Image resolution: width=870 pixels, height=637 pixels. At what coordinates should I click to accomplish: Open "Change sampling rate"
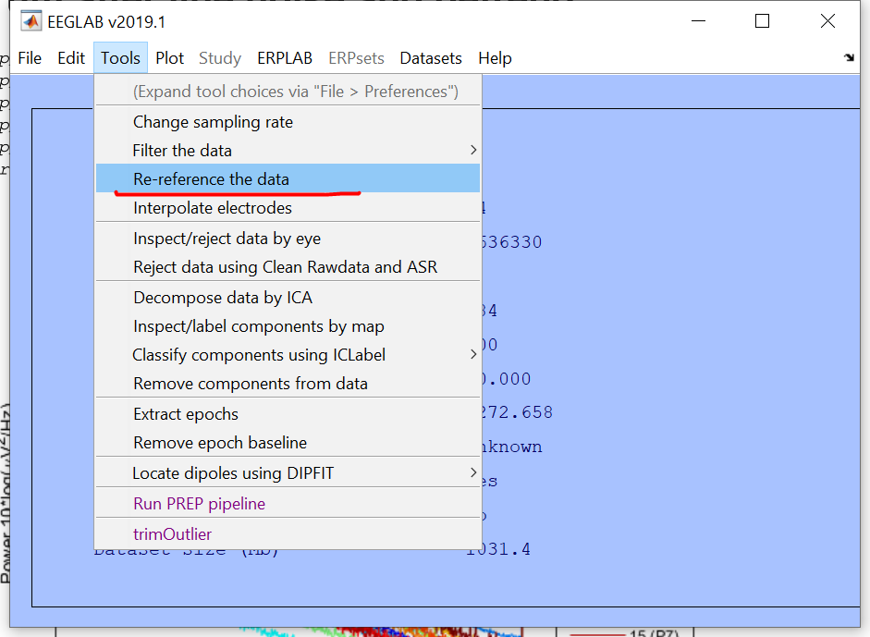point(213,122)
